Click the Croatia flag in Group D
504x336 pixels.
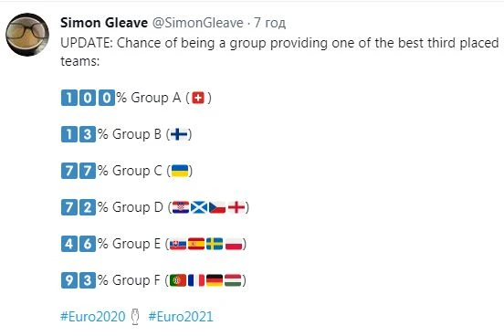click(x=181, y=207)
